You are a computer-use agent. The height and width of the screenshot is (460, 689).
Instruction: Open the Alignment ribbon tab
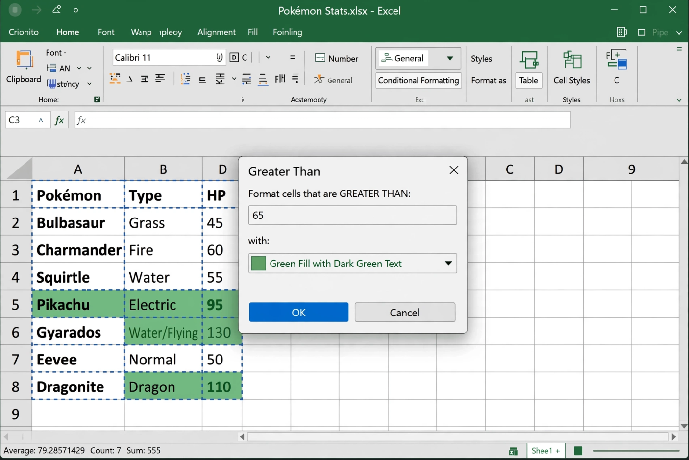217,32
